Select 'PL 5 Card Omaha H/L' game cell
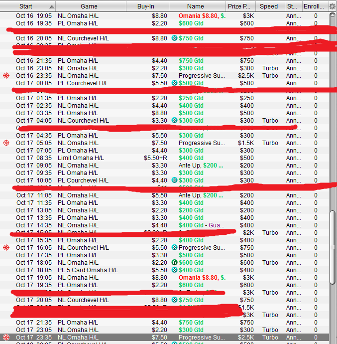337x344 pixels. point(88,270)
